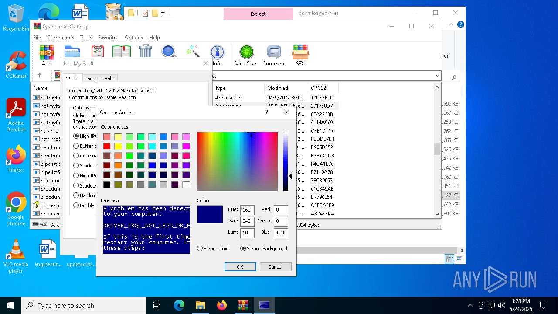Open the notification center icon
558x314 pixels.
pos(544,305)
